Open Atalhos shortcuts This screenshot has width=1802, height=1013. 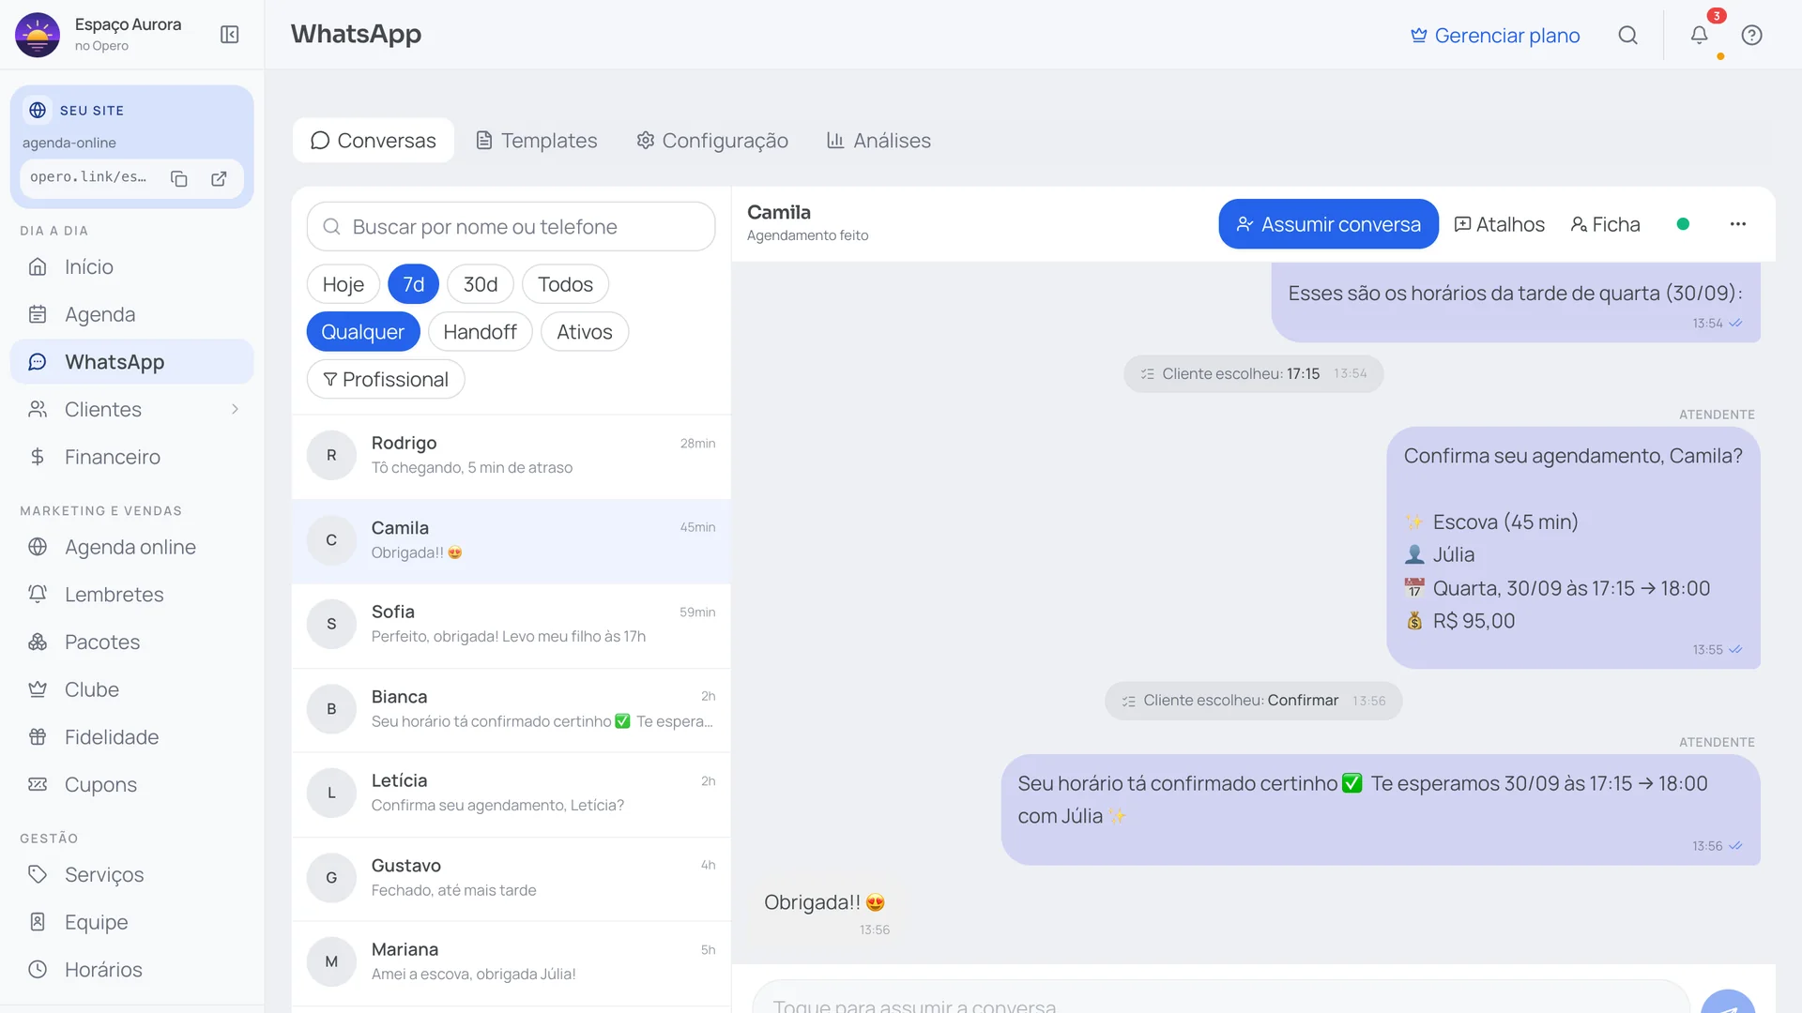1500,224
